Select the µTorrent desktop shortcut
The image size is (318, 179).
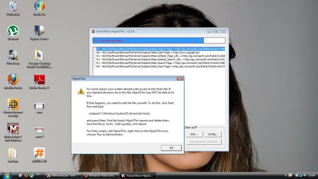click(x=13, y=32)
